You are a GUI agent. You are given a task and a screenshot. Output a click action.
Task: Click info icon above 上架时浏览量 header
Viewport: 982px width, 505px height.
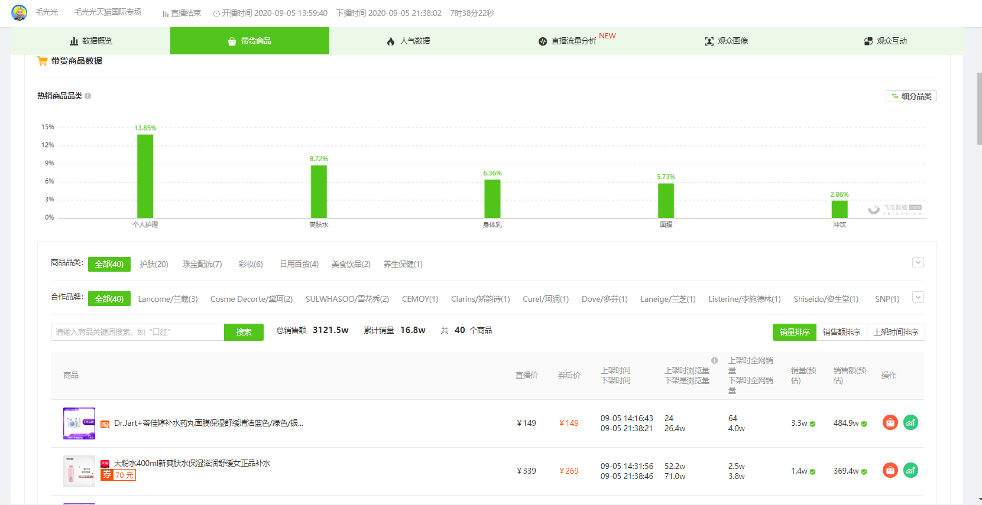coord(714,360)
